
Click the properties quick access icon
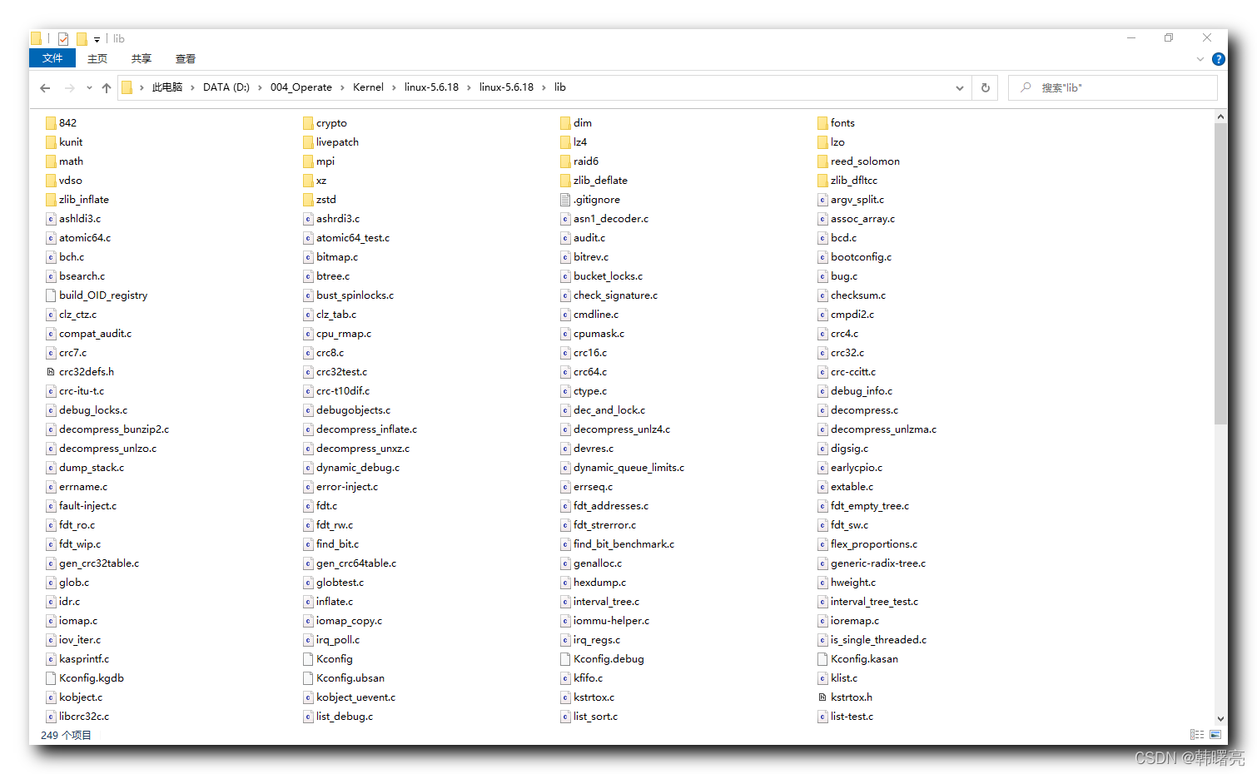point(63,38)
